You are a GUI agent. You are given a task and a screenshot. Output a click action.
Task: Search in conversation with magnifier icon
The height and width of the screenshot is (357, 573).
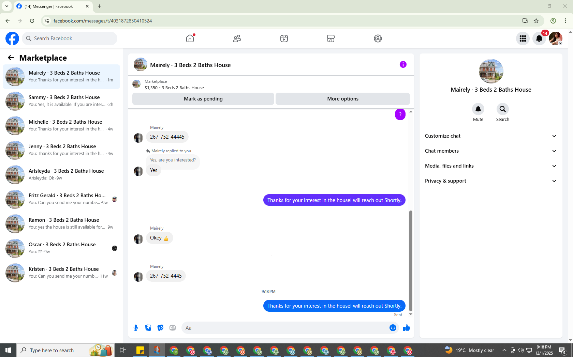click(x=503, y=109)
